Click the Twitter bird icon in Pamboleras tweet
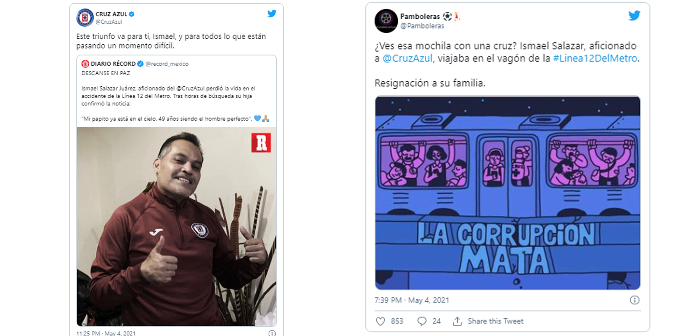This screenshot has width=673, height=336. tap(634, 16)
